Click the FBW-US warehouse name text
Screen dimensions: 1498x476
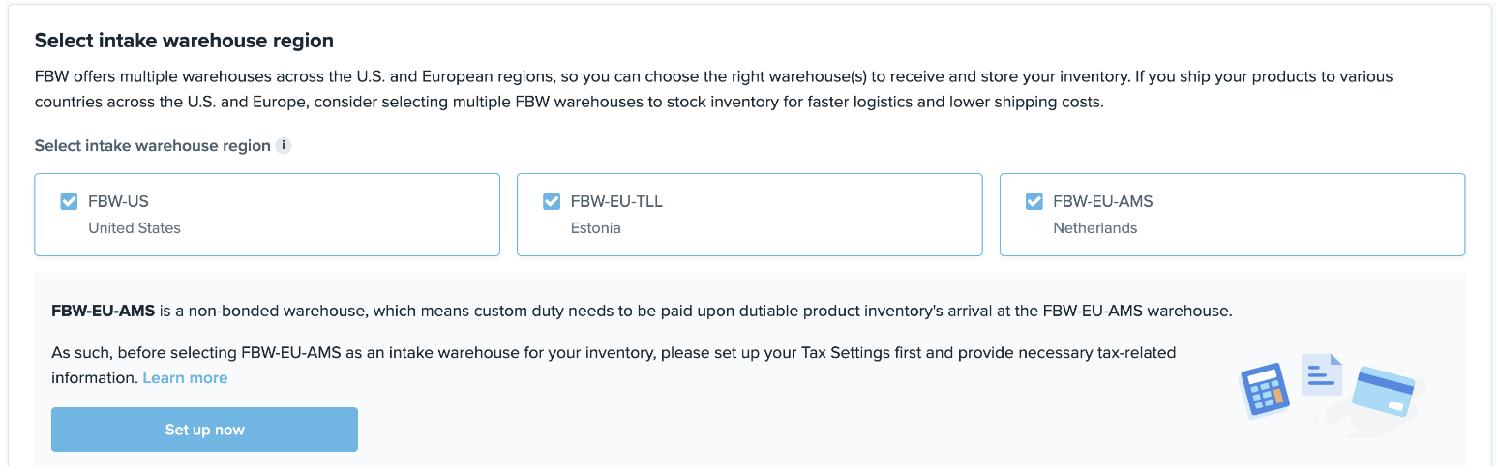(x=118, y=202)
